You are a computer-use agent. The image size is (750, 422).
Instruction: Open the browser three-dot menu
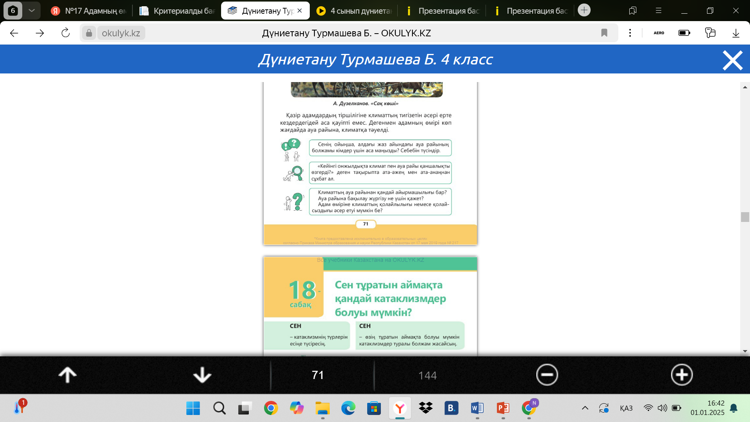pyautogui.click(x=630, y=33)
